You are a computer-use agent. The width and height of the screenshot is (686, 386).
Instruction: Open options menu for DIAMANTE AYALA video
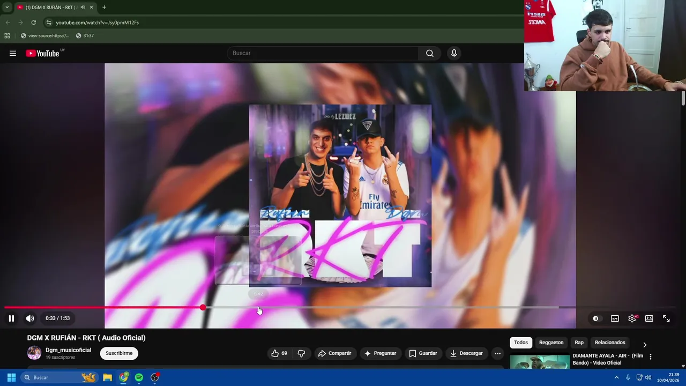coord(651,357)
